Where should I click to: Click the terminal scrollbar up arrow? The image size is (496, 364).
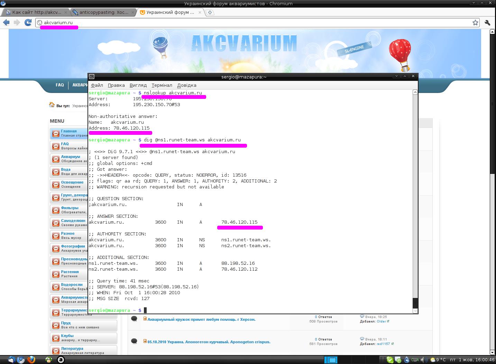coord(415,92)
